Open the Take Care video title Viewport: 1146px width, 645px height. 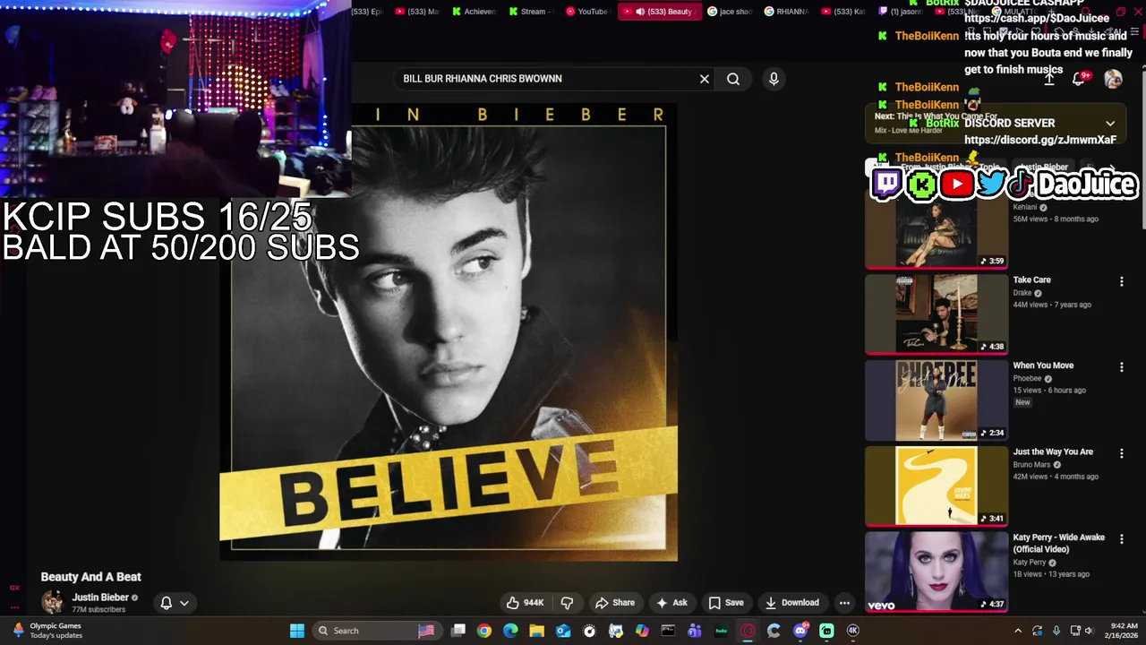coord(1031,279)
